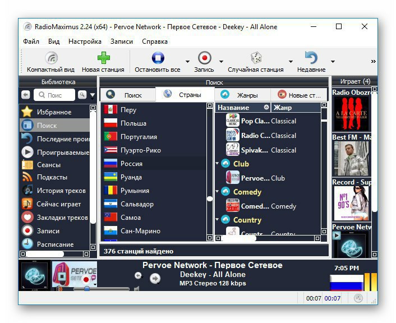Viewport: 396px width, 323px height.
Task: Open Проигрываемые in library sidebar
Action: point(55,153)
